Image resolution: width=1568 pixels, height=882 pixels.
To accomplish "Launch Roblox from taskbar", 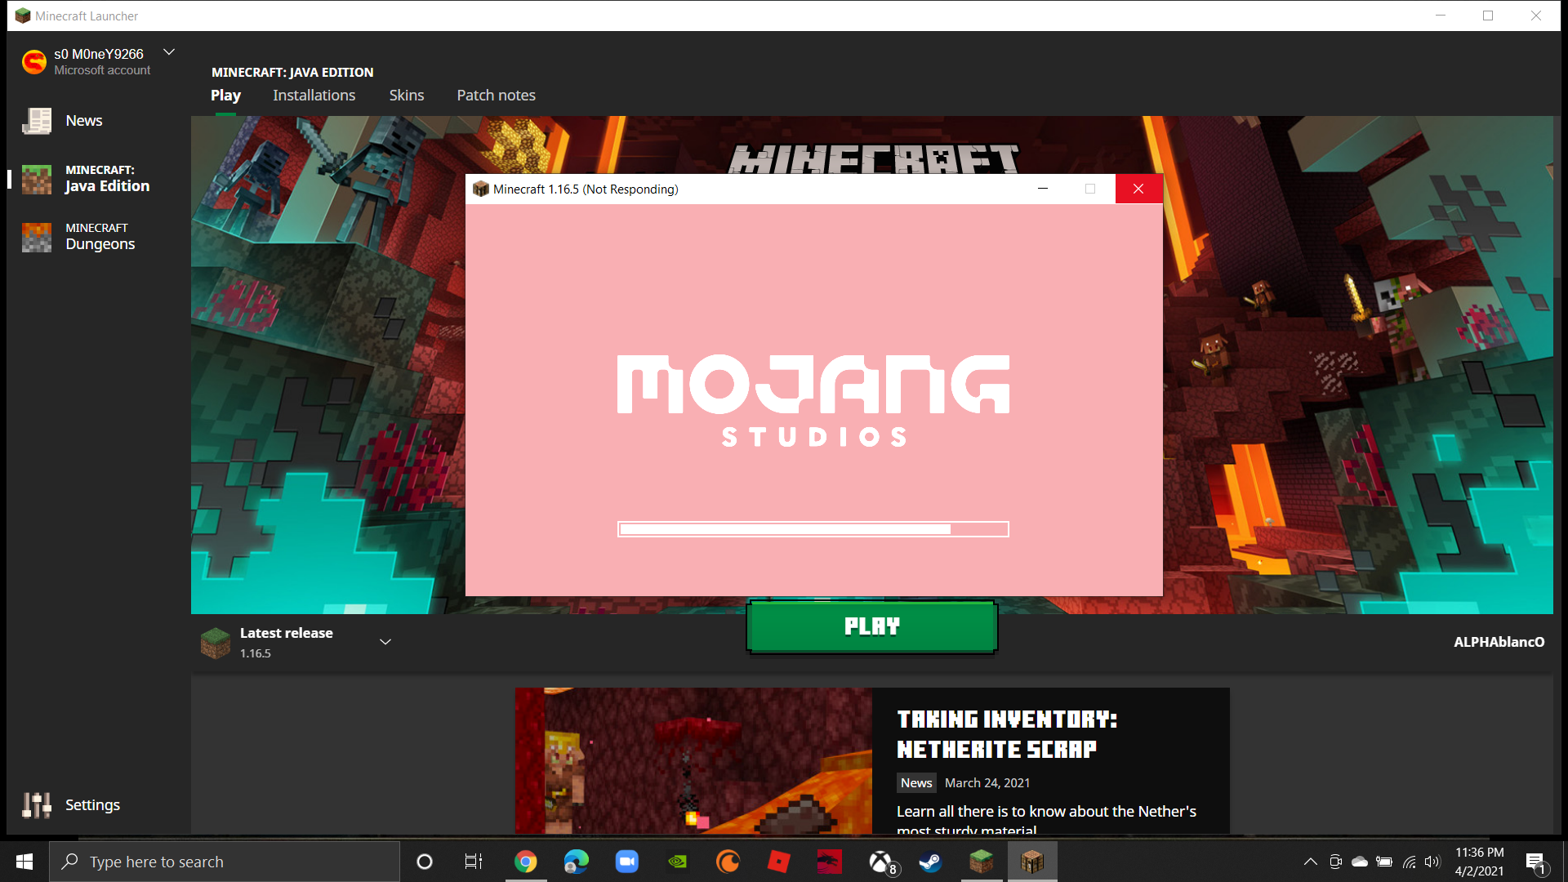I will 779,862.
